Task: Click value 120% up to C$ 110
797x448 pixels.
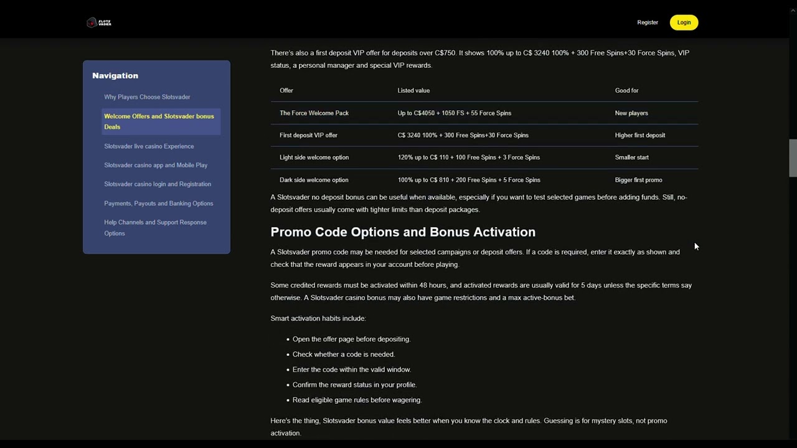Action: pyautogui.click(x=469, y=157)
